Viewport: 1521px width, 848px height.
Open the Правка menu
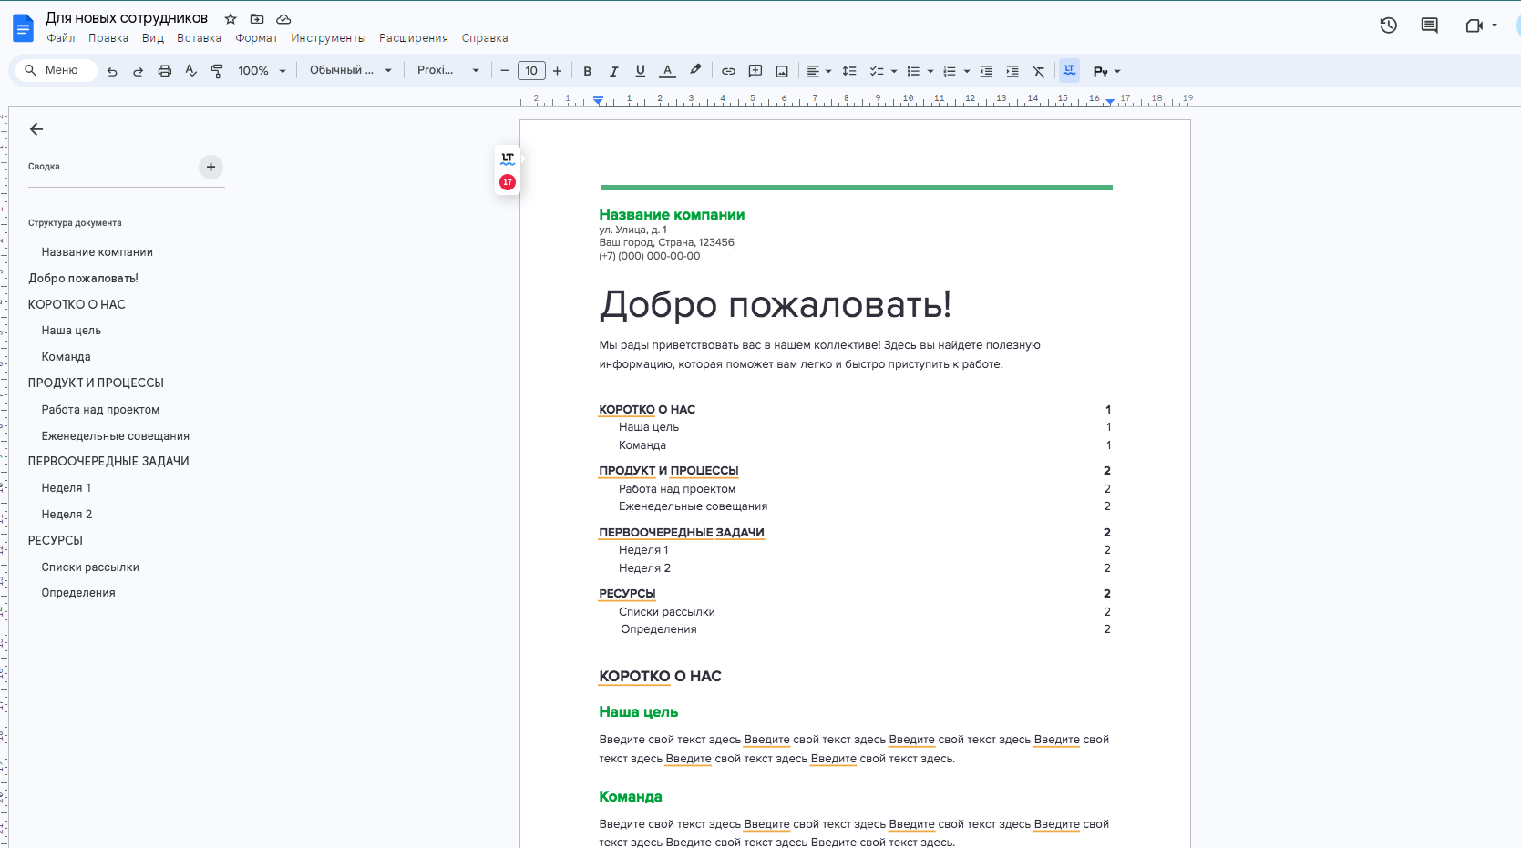point(108,38)
